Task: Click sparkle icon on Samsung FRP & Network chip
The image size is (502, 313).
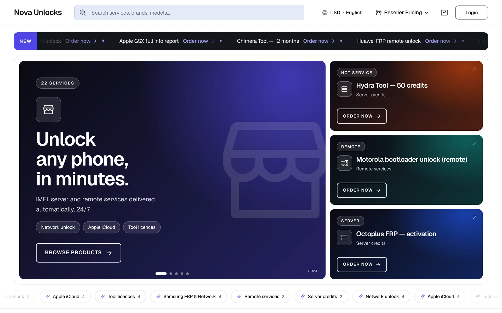Action: (x=158, y=297)
